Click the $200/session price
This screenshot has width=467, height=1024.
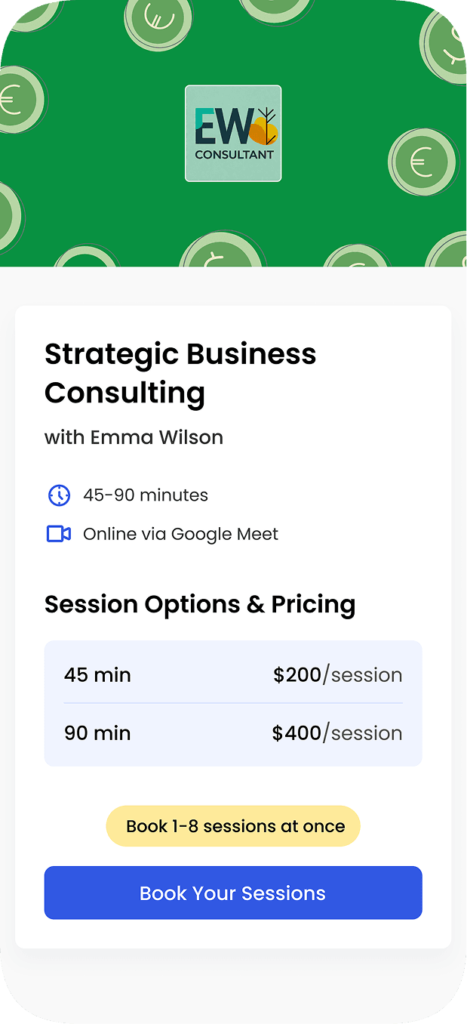click(x=337, y=674)
